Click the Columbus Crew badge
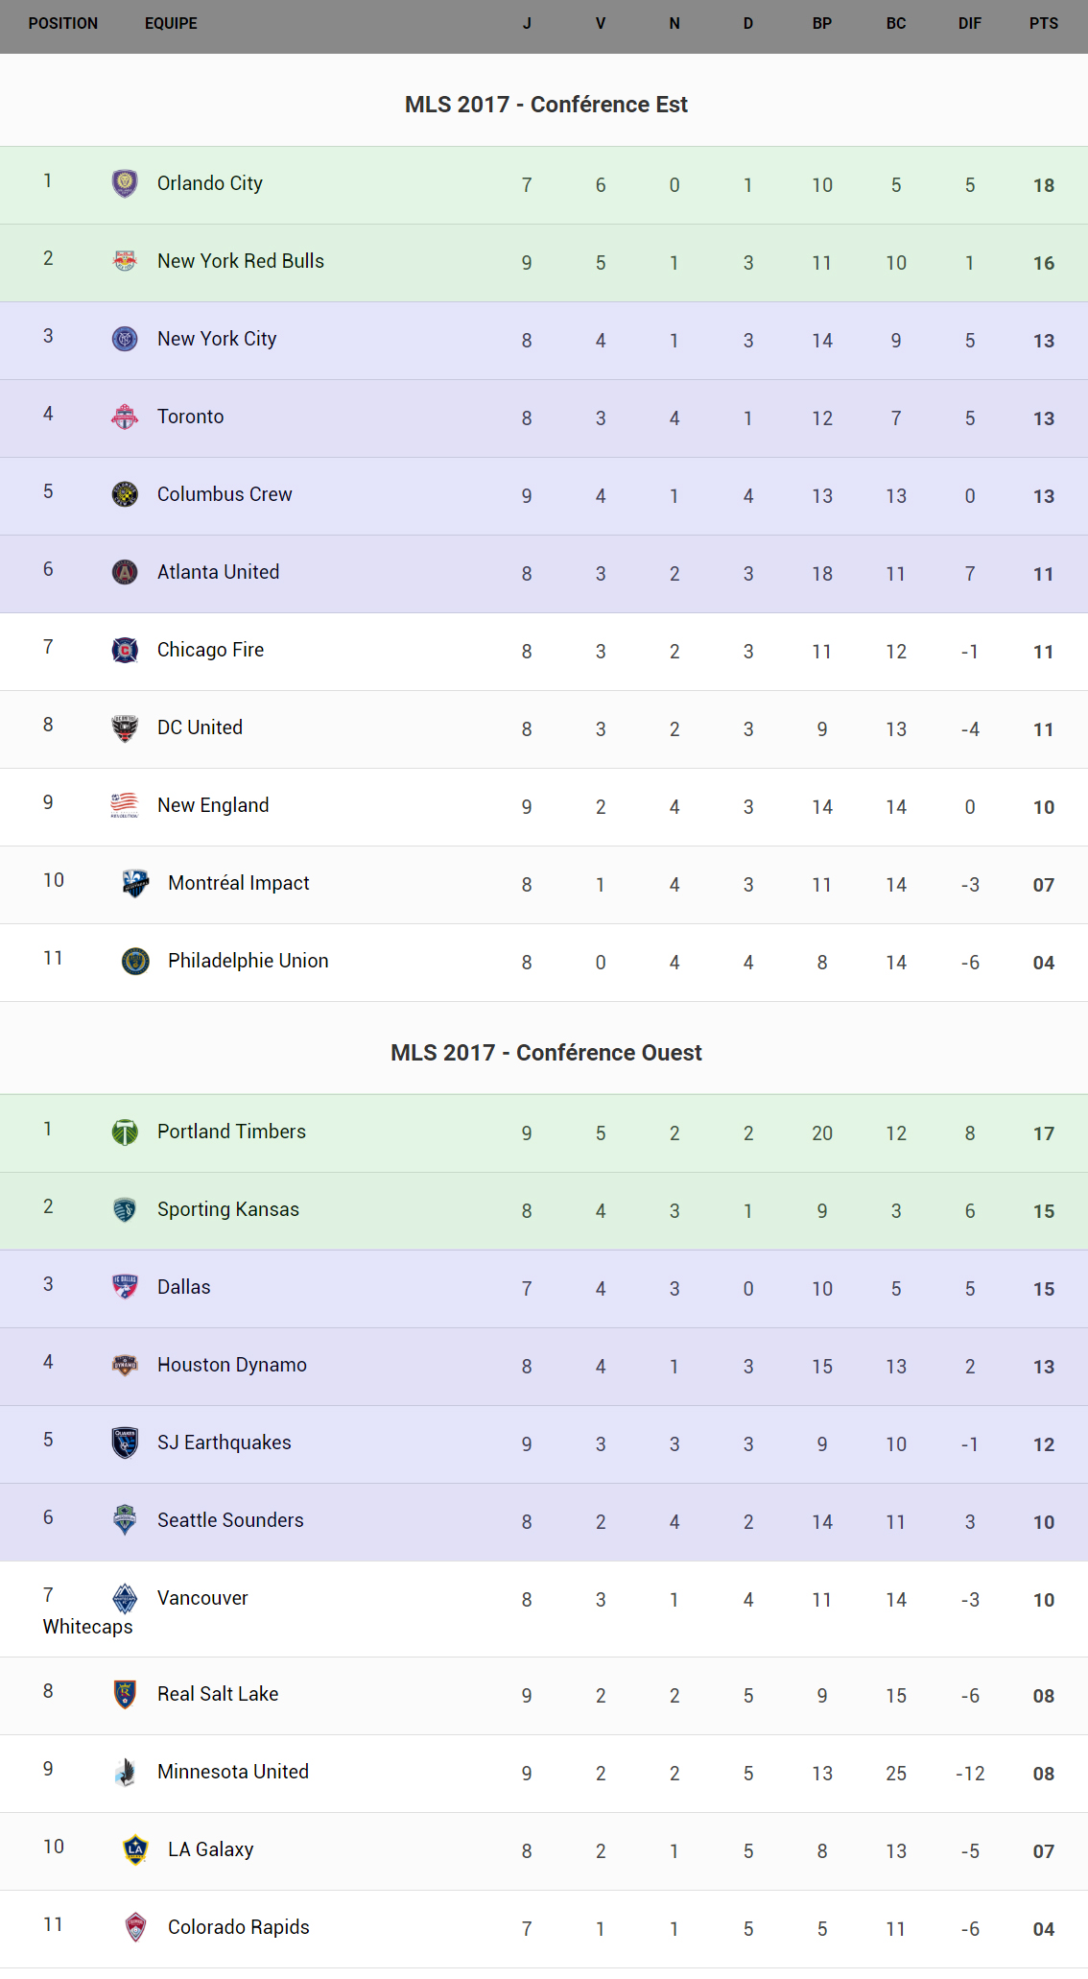 coord(125,494)
